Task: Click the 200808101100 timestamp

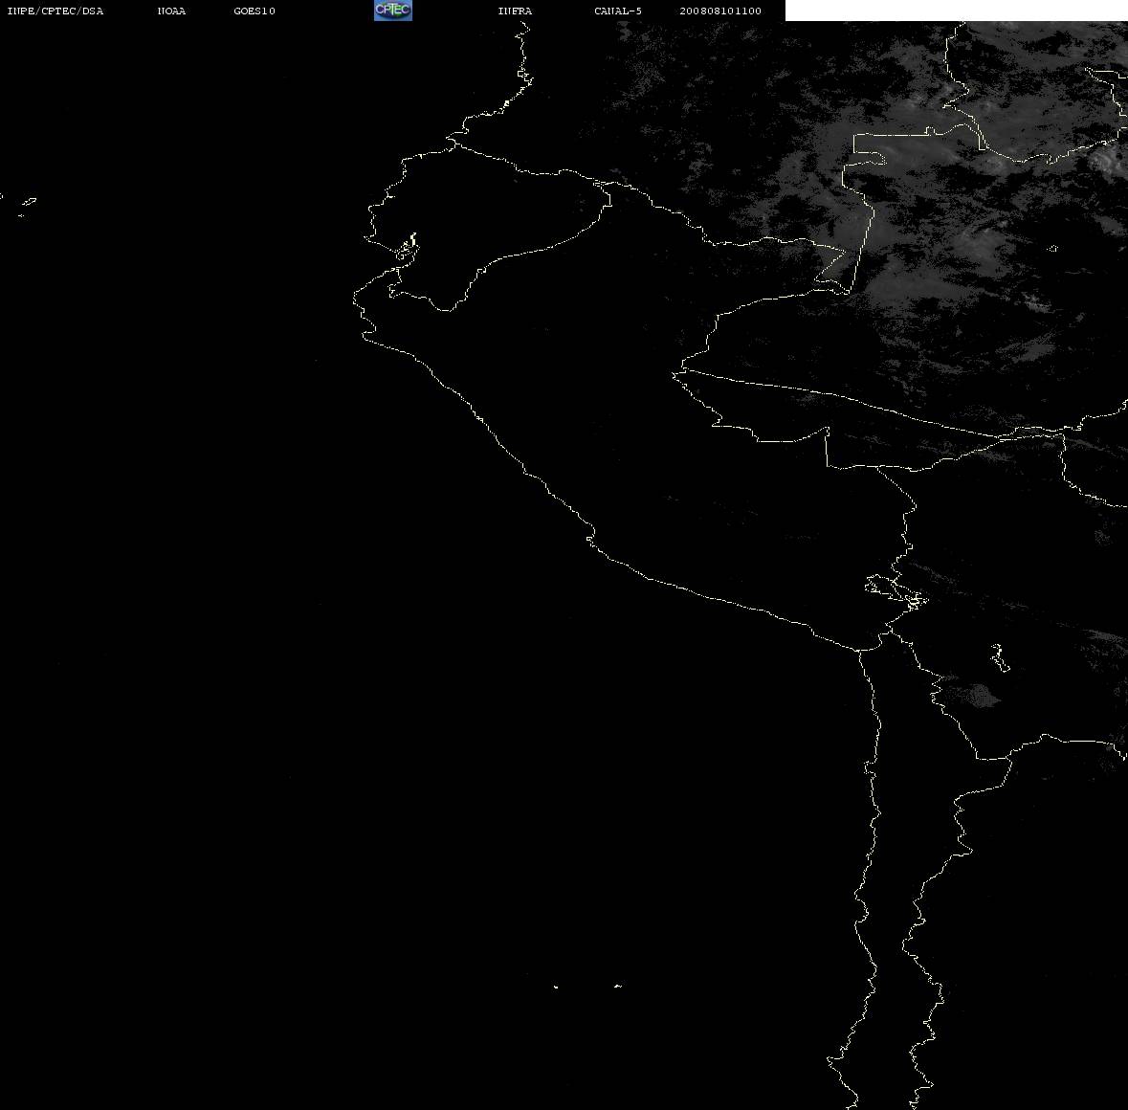Action: pos(720,11)
